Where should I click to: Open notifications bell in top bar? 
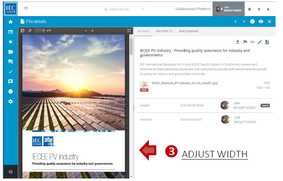pos(268,9)
